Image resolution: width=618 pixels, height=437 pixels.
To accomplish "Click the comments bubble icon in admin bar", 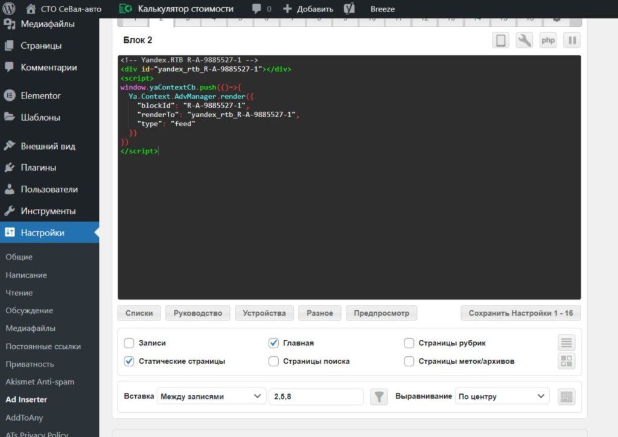I will (256, 8).
